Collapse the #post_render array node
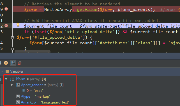Screen dimensions: 180x106 point(11,85)
